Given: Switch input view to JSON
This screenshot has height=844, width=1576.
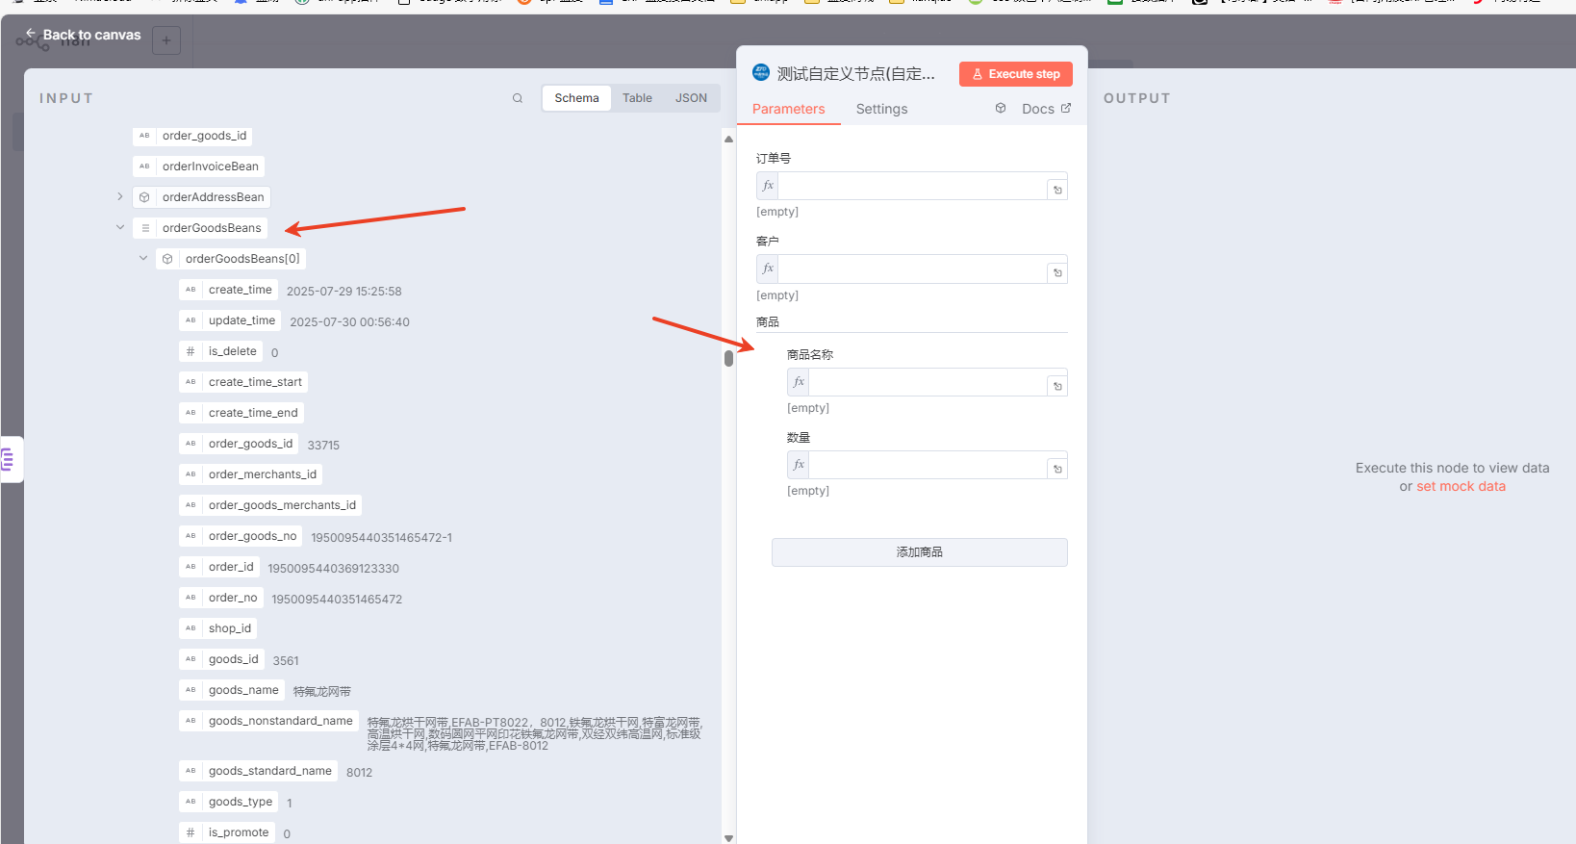Looking at the screenshot, I should [691, 98].
